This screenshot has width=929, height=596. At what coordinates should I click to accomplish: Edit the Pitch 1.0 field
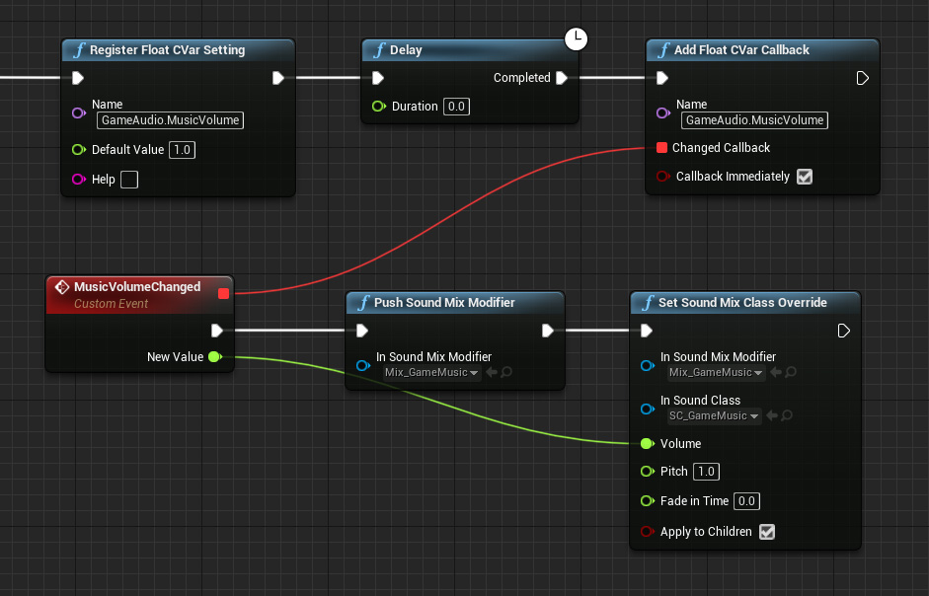tap(706, 472)
